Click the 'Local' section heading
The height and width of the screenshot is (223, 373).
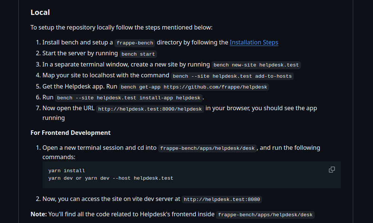pyautogui.click(x=40, y=12)
